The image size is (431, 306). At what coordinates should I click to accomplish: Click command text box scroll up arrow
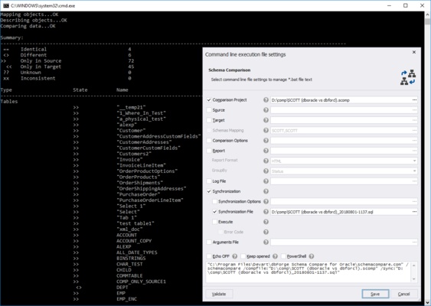(x=414, y=265)
